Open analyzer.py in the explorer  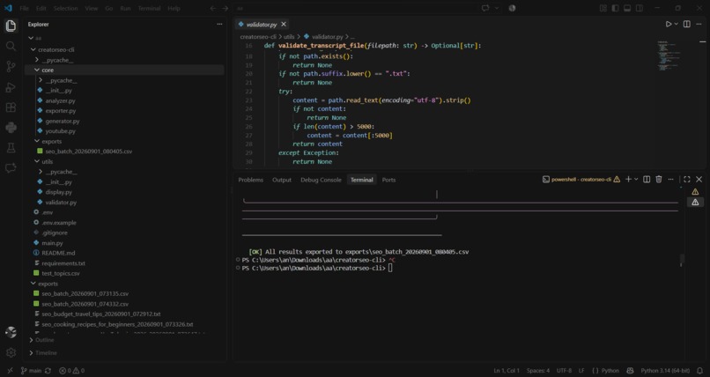pos(60,100)
